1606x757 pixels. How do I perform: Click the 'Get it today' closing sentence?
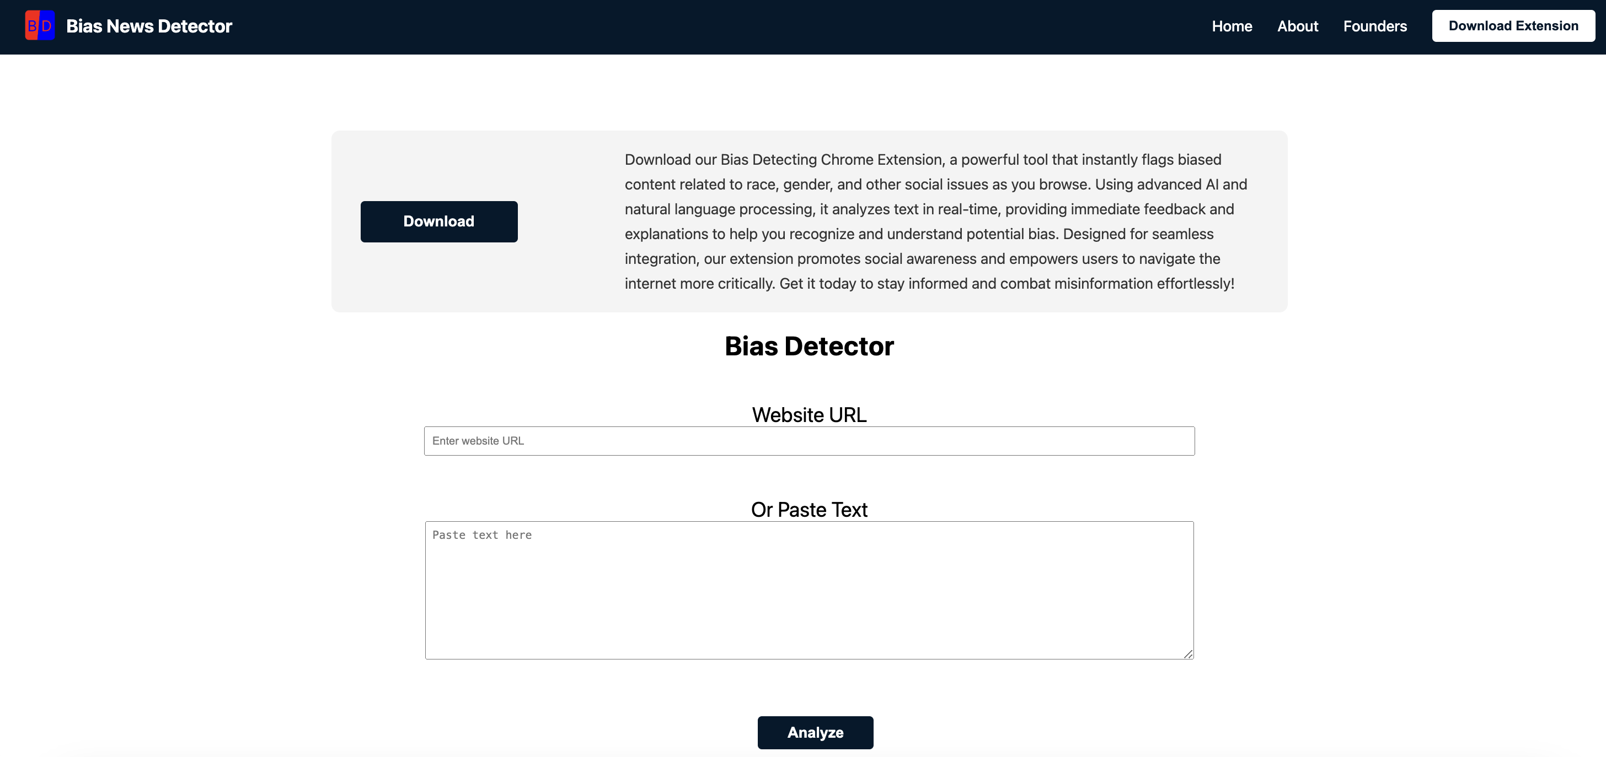coord(1007,284)
